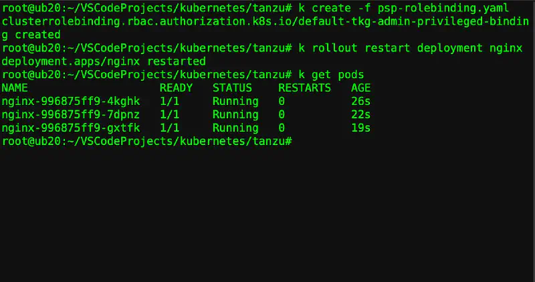This screenshot has width=535, height=282.
Task: Click the READY column header
Action: [176, 88]
